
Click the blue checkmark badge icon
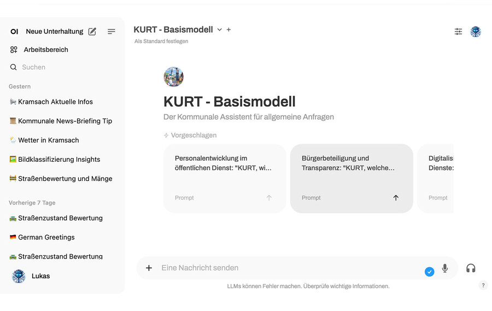pos(429,272)
